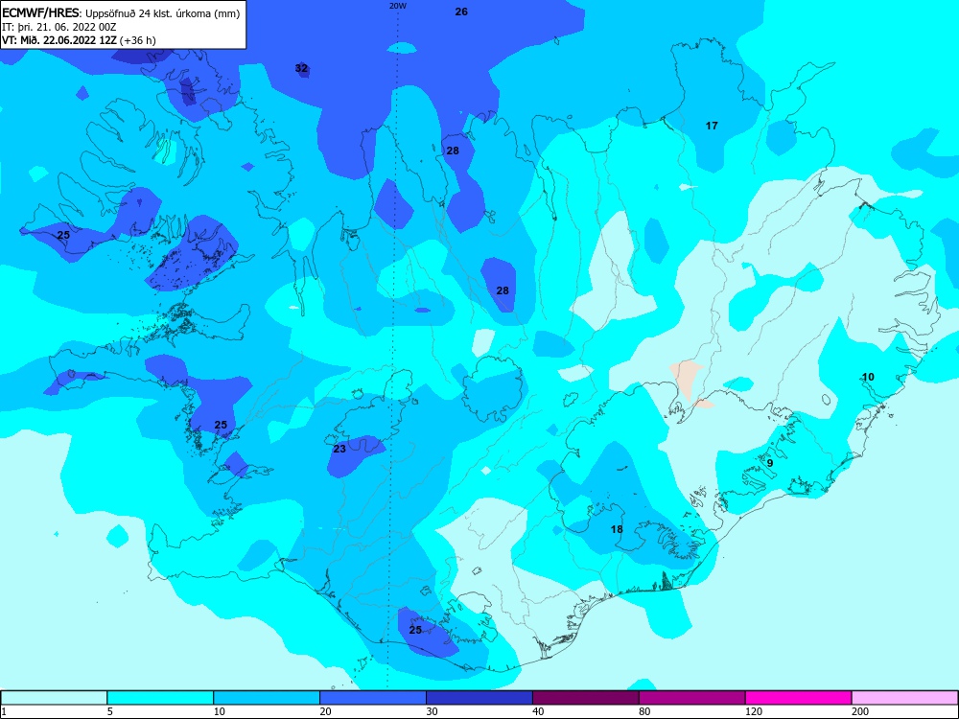Click the 17 mm value in the northeast
The width and height of the screenshot is (959, 719).
coord(712,126)
